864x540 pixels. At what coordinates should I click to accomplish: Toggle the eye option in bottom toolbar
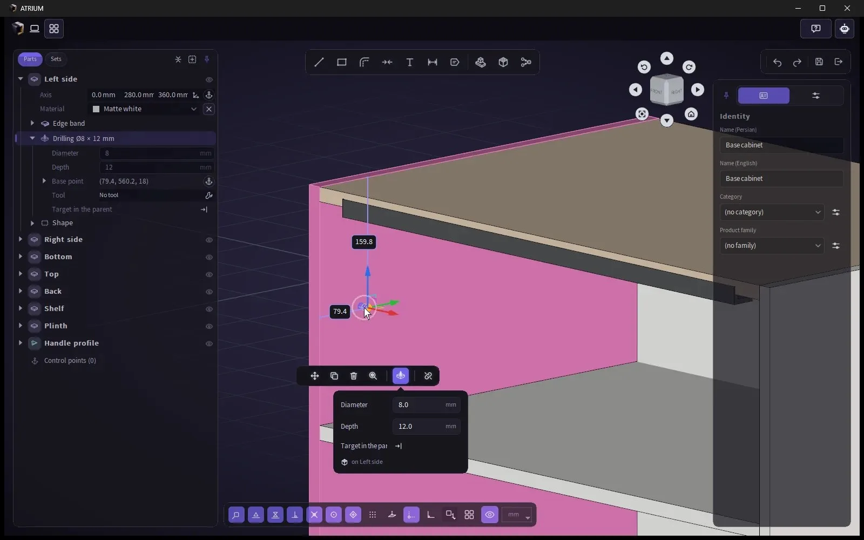(490, 515)
